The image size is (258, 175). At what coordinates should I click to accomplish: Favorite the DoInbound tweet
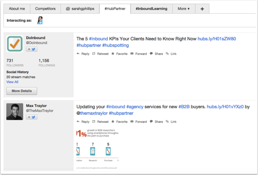119,54
